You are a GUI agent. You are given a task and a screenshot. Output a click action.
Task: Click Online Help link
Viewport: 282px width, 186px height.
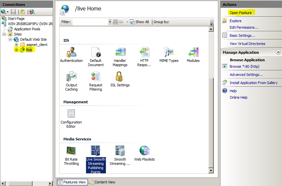tap(238, 97)
